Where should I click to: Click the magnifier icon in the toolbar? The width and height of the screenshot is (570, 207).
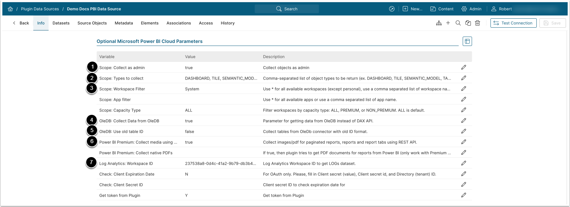coord(458,23)
